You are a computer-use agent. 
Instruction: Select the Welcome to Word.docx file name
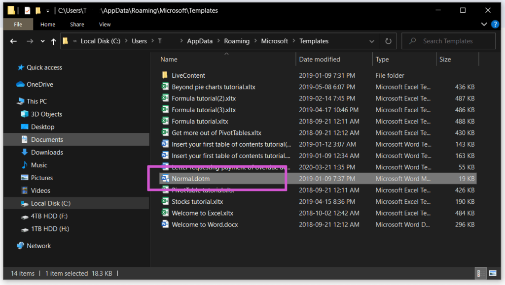pyautogui.click(x=205, y=224)
